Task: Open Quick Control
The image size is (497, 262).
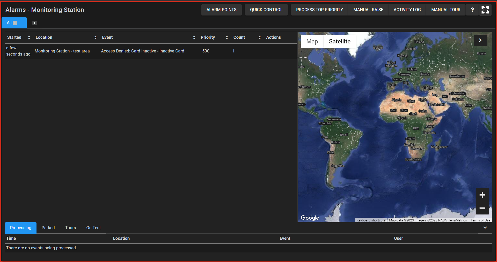Action: pos(266,10)
